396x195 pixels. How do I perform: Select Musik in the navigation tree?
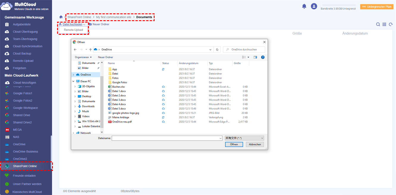coord(85,111)
